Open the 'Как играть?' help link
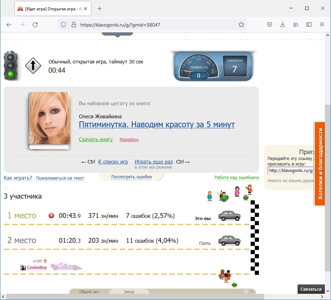 point(18,178)
